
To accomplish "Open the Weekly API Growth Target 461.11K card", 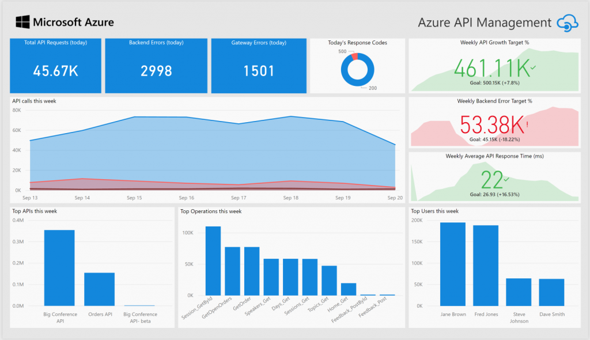I will click(494, 66).
